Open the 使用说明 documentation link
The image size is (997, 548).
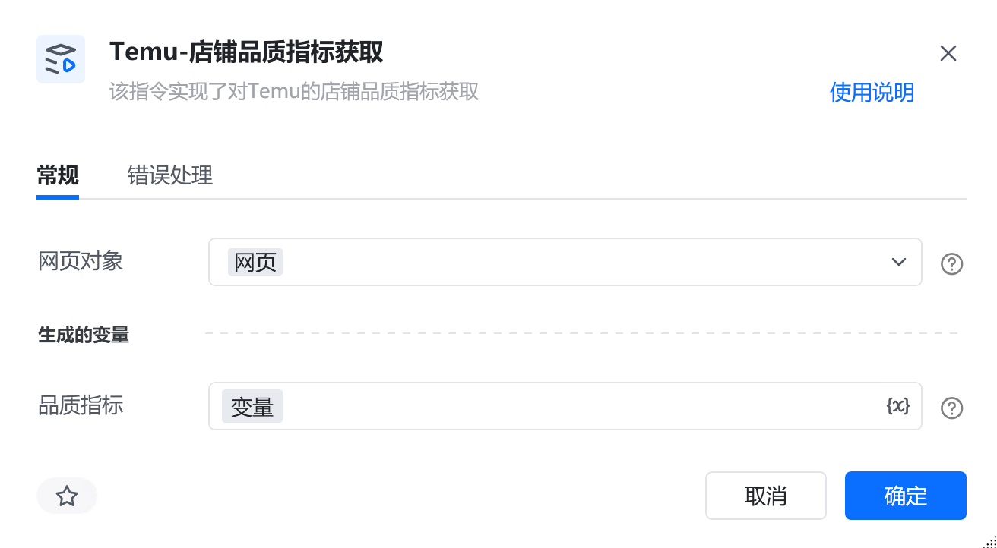[872, 93]
